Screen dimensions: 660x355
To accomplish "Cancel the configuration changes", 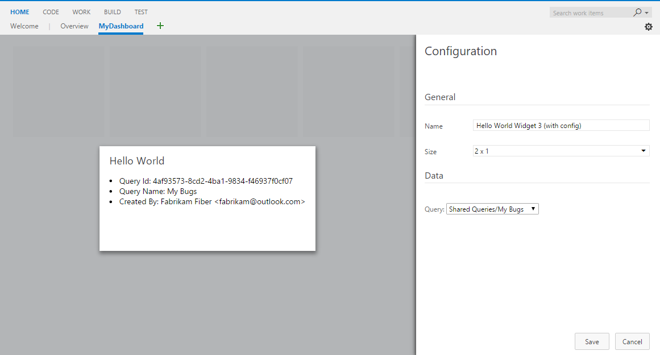I will [632, 341].
